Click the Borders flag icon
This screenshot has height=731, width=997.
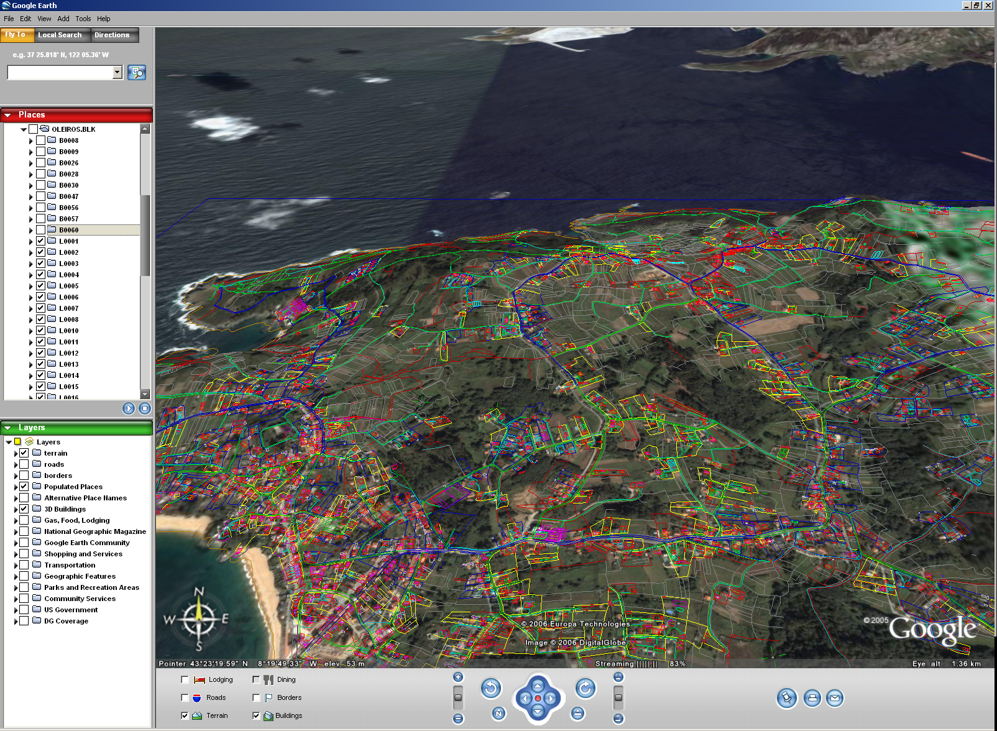pyautogui.click(x=269, y=698)
